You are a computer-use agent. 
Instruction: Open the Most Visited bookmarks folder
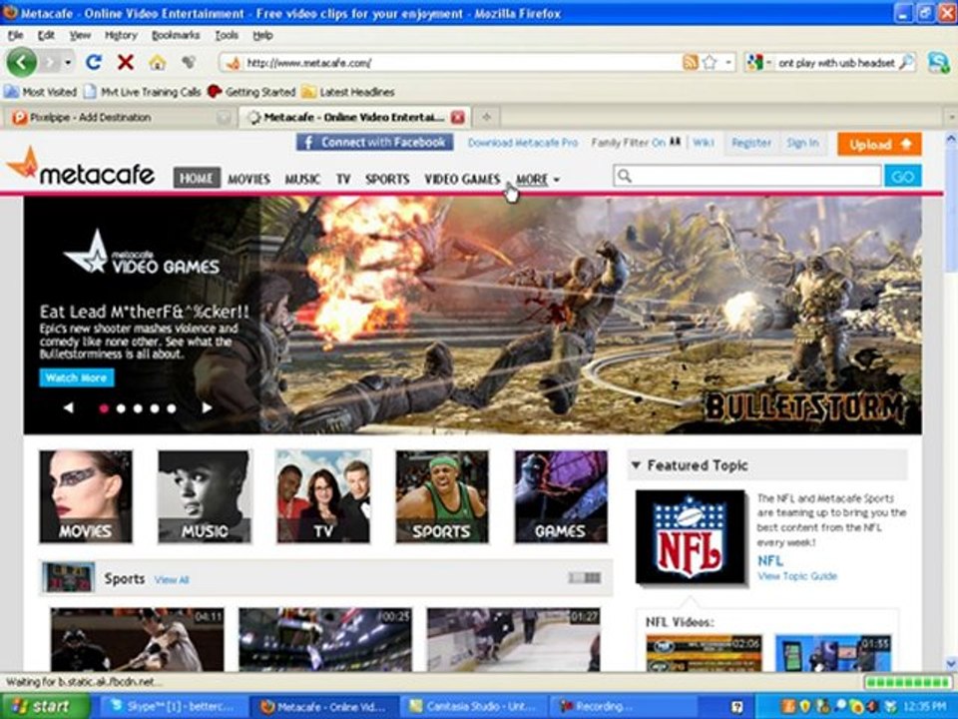[40, 92]
